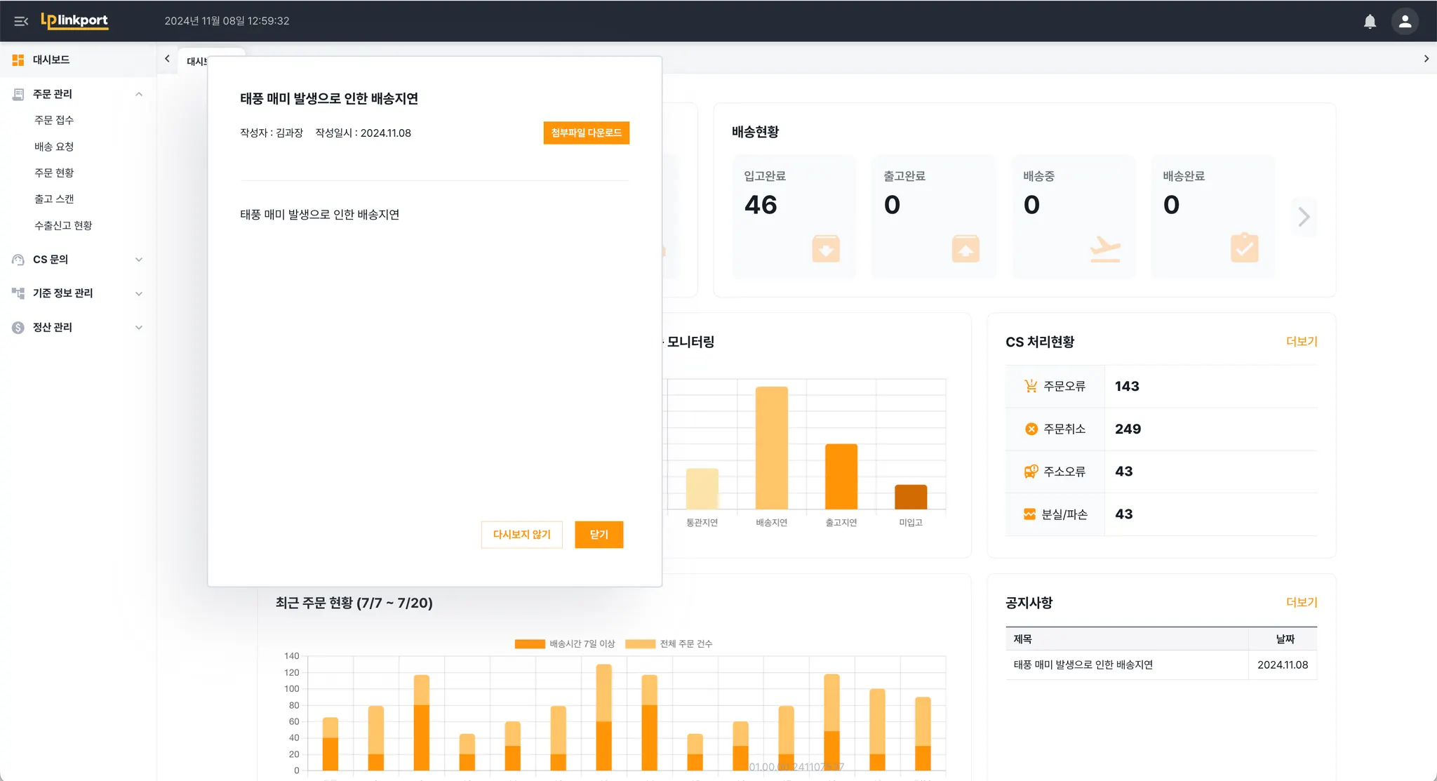Click the notification bell icon
The image size is (1437, 781).
click(x=1370, y=21)
